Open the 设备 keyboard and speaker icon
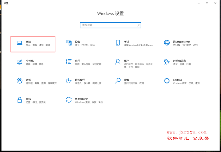Screen dimensions: 221x152 69,43
